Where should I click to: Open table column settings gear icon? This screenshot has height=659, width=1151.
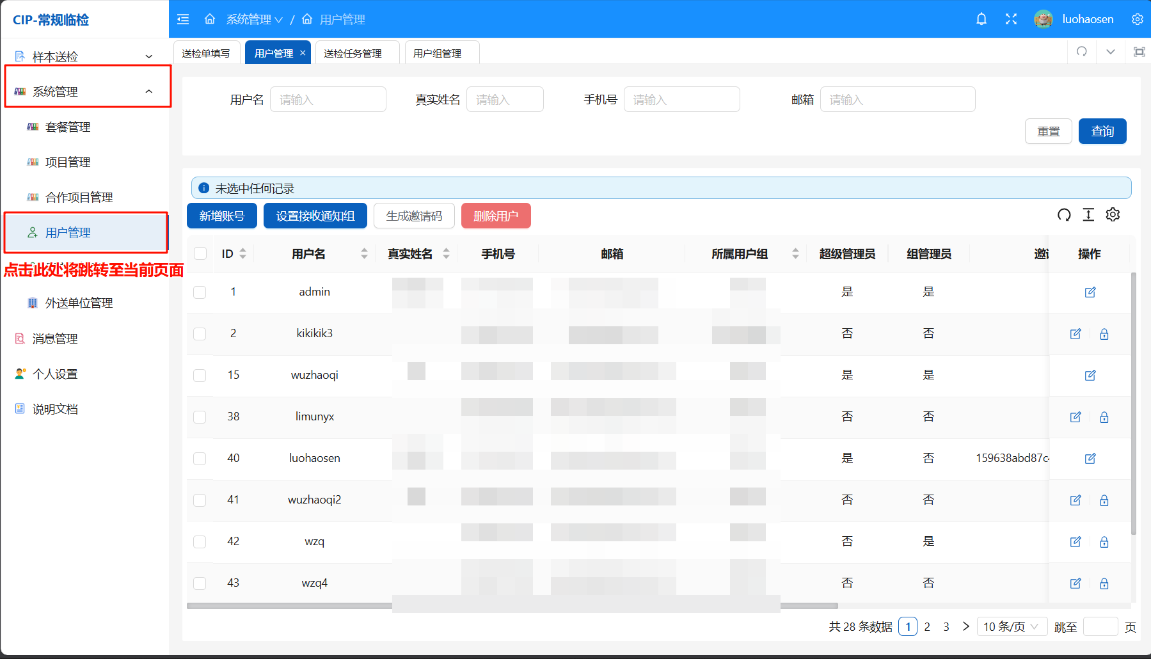pyautogui.click(x=1113, y=215)
